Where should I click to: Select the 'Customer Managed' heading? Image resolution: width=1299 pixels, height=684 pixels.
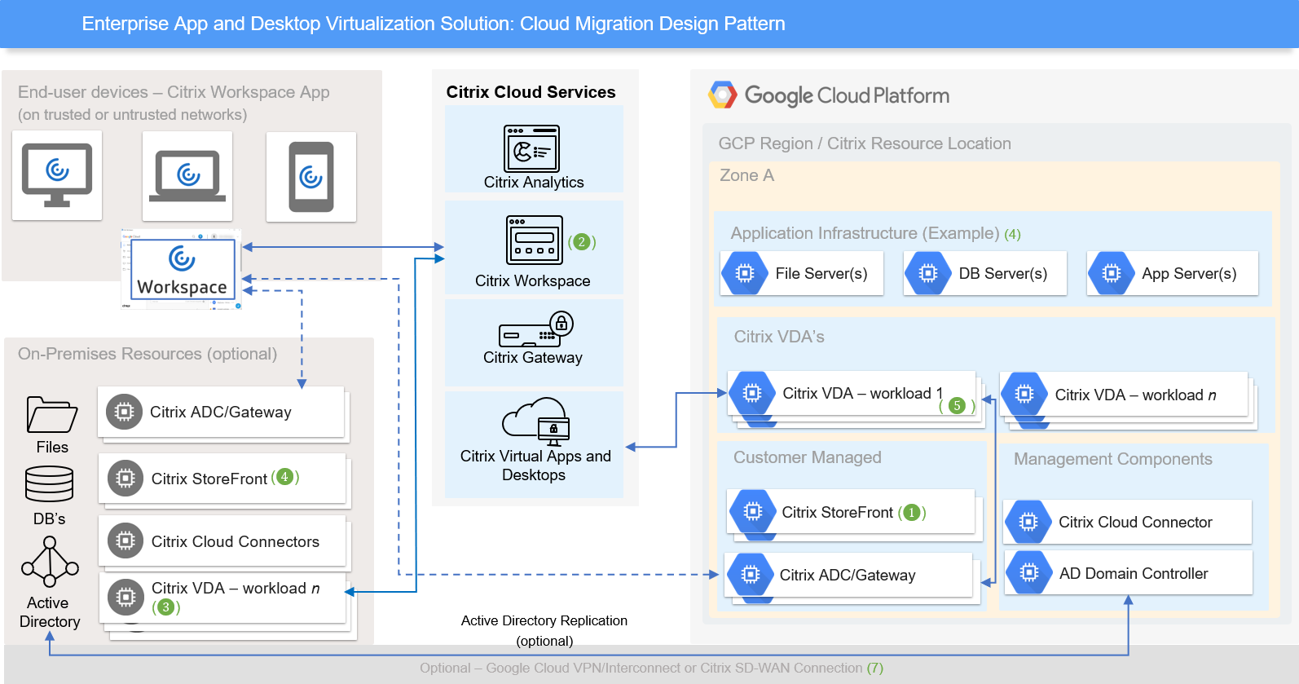(807, 457)
